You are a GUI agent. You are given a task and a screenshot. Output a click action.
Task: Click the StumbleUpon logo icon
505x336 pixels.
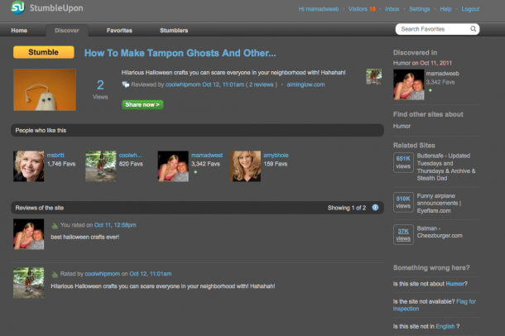17,7
